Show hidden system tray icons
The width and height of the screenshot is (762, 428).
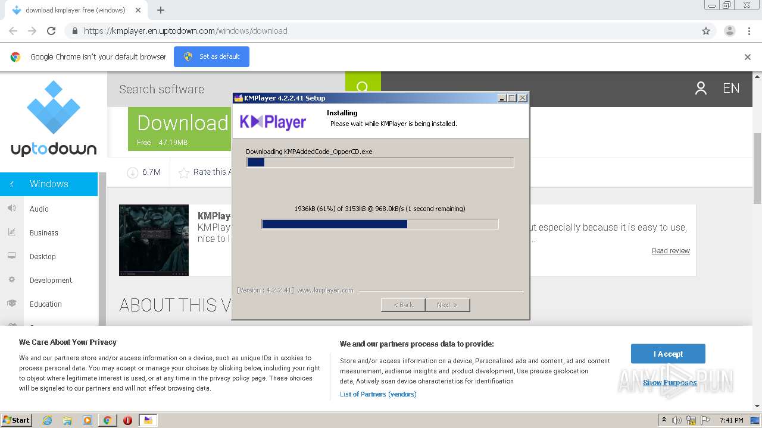(x=664, y=420)
